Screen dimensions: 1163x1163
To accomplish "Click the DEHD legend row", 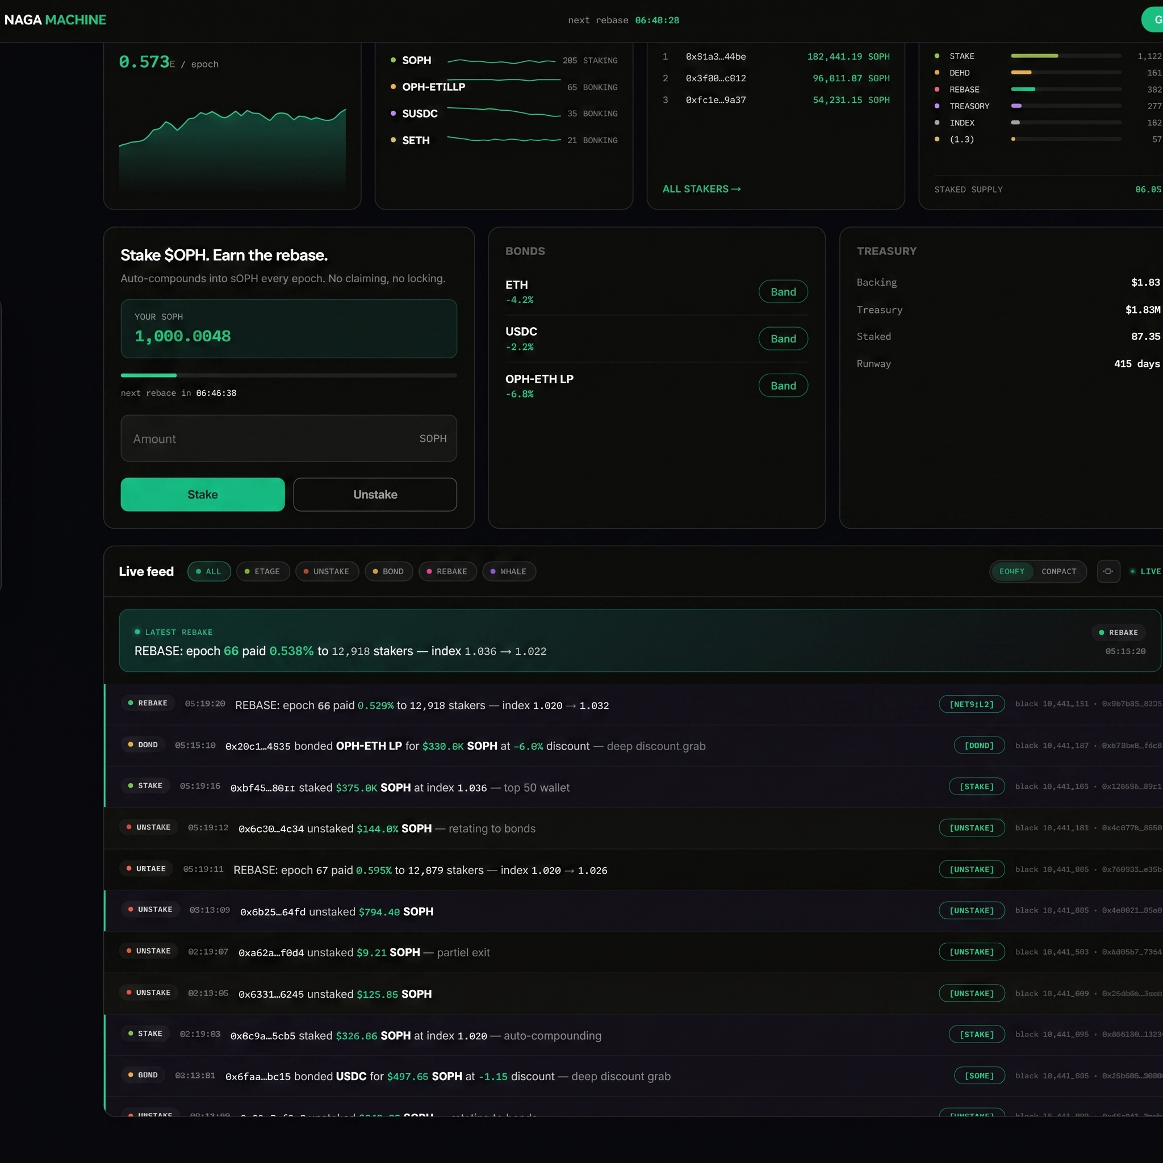I will click(1047, 73).
